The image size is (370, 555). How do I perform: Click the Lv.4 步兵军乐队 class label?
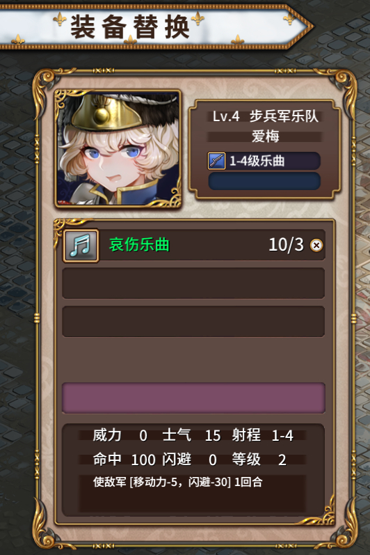tap(265, 116)
